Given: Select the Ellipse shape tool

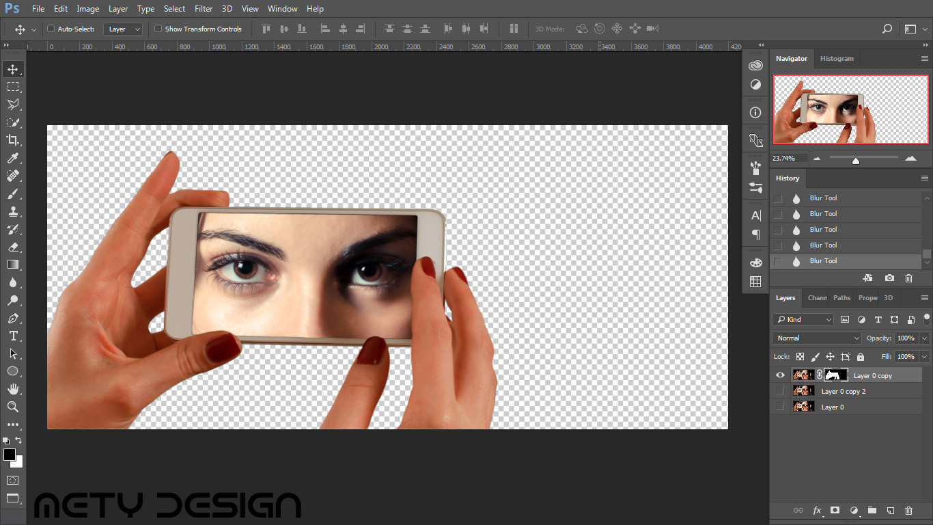Looking at the screenshot, I should [12, 371].
